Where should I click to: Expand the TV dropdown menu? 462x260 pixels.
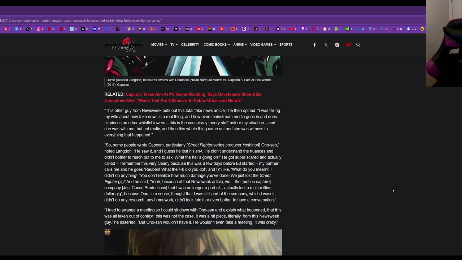pyautogui.click(x=174, y=45)
